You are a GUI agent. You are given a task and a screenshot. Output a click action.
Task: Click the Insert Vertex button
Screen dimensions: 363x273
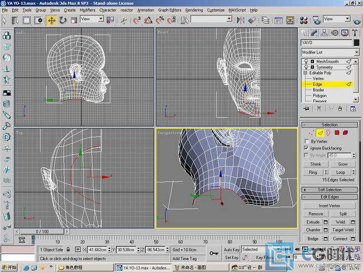pos(329,206)
